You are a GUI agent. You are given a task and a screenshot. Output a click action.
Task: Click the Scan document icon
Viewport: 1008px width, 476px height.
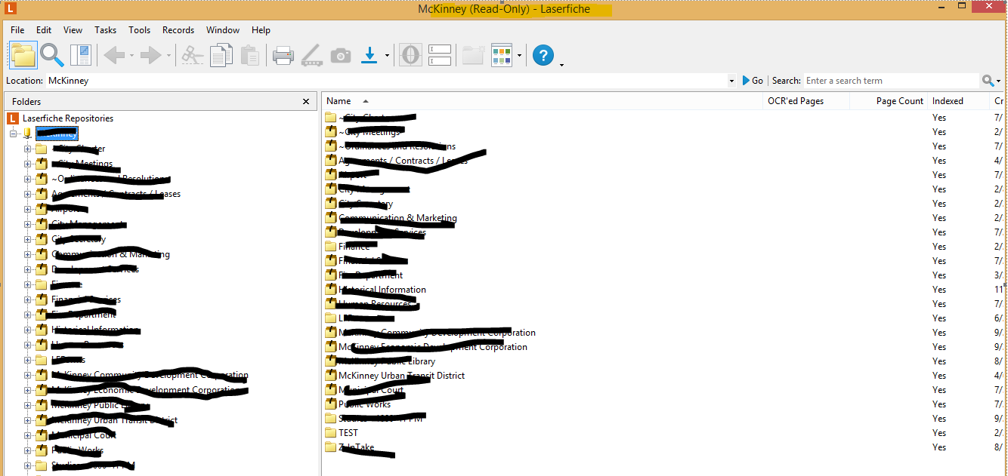(311, 55)
